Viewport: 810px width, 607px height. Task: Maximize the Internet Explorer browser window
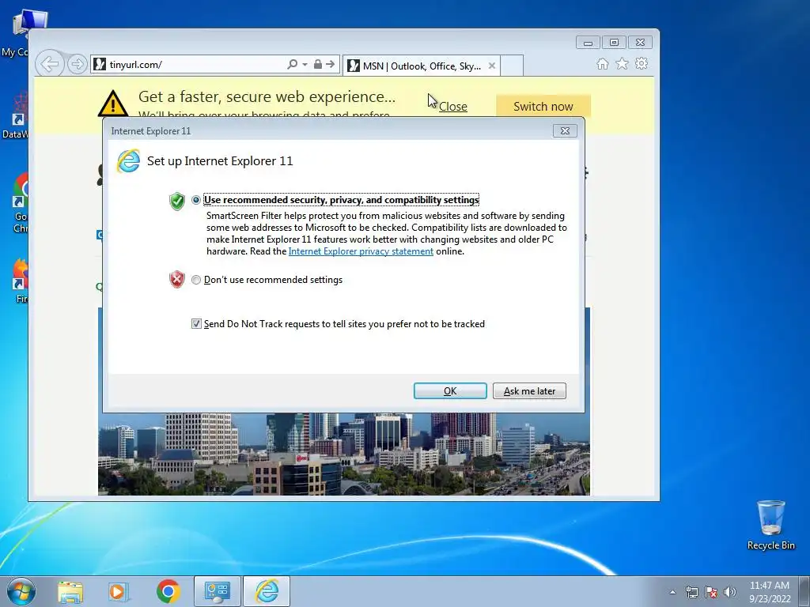pyautogui.click(x=614, y=43)
